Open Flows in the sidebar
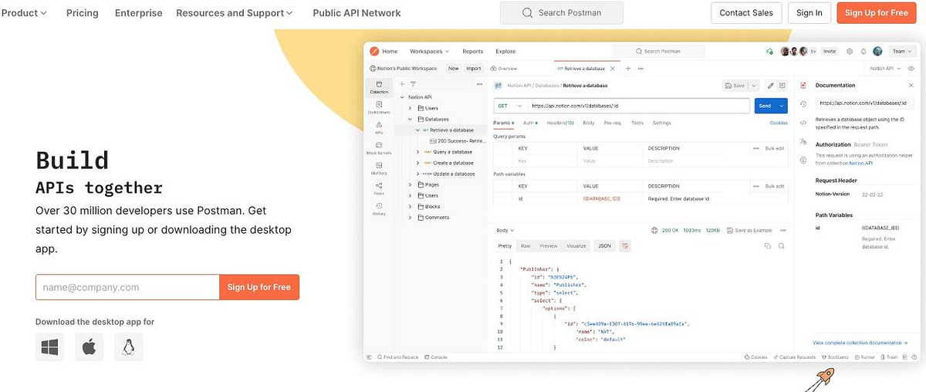 [x=379, y=188]
